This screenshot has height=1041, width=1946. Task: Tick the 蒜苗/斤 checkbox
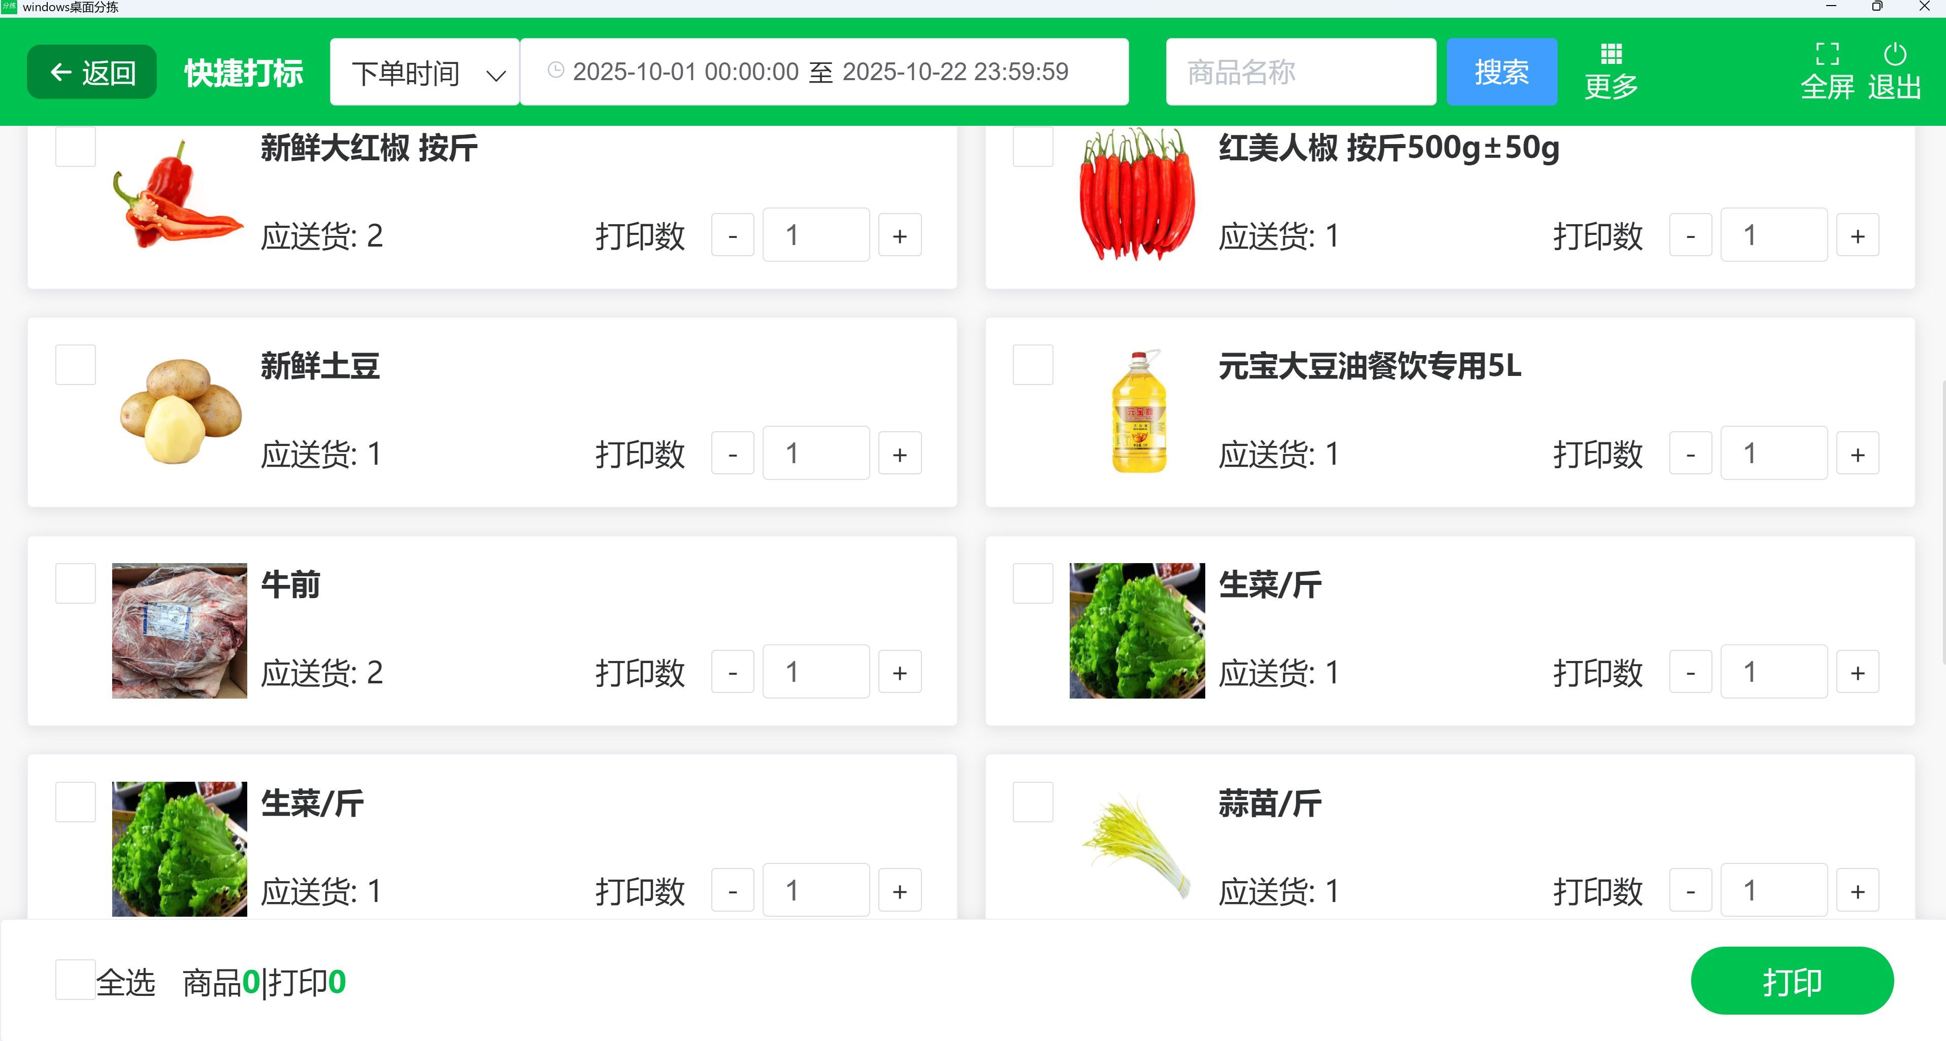click(x=1033, y=803)
